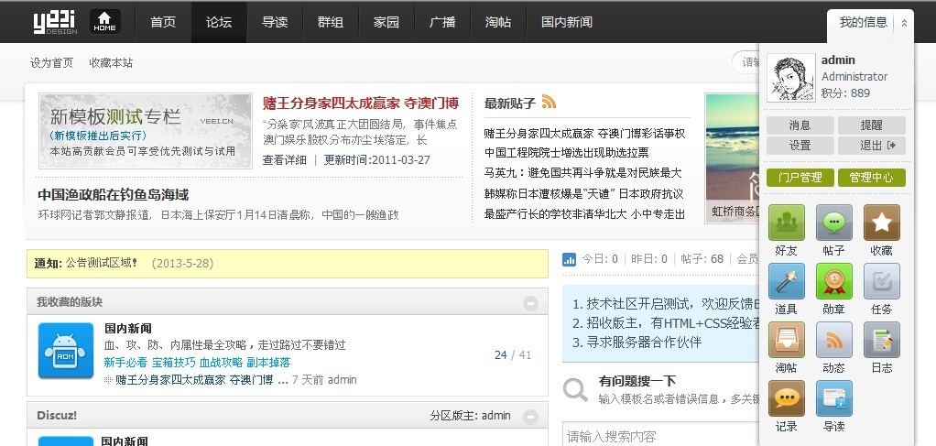Viewport: 936px width, 446px height.
Task: Open 国内新闻 forum in 我收藏的版块
Action: coord(127,329)
